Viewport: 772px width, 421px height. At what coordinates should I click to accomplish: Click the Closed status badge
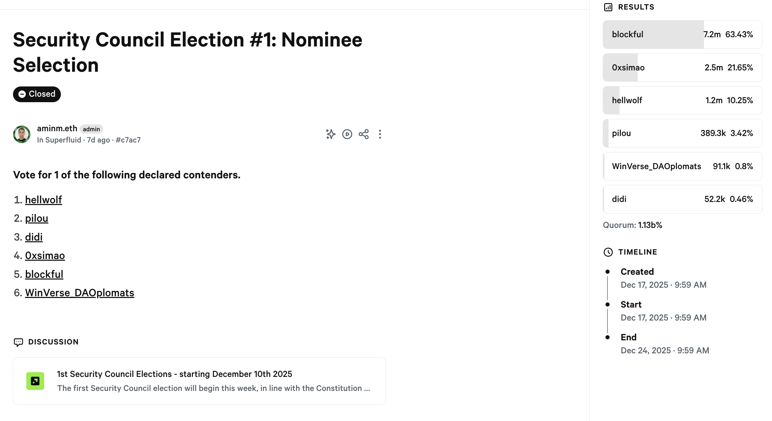tap(37, 94)
